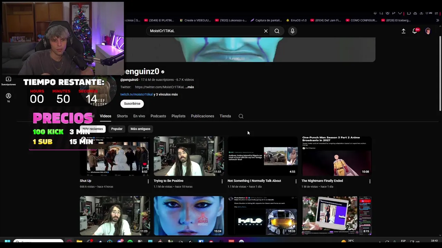
Task: Play the Shut Up snowman thumbnail
Action: (x=115, y=156)
